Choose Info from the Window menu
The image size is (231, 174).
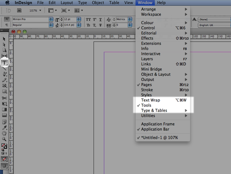[x=163, y=48]
